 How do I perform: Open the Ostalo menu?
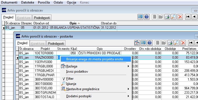58,2
